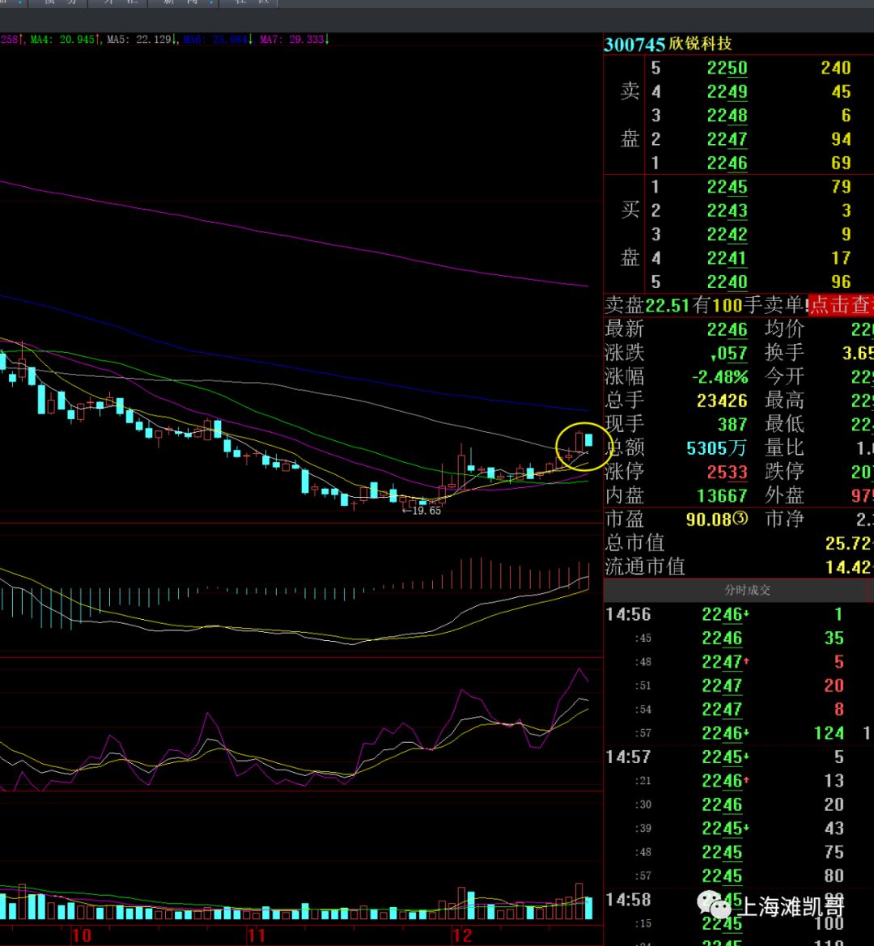
Task: Click the MA4: 20.945 indicator label
Action: click(65, 39)
